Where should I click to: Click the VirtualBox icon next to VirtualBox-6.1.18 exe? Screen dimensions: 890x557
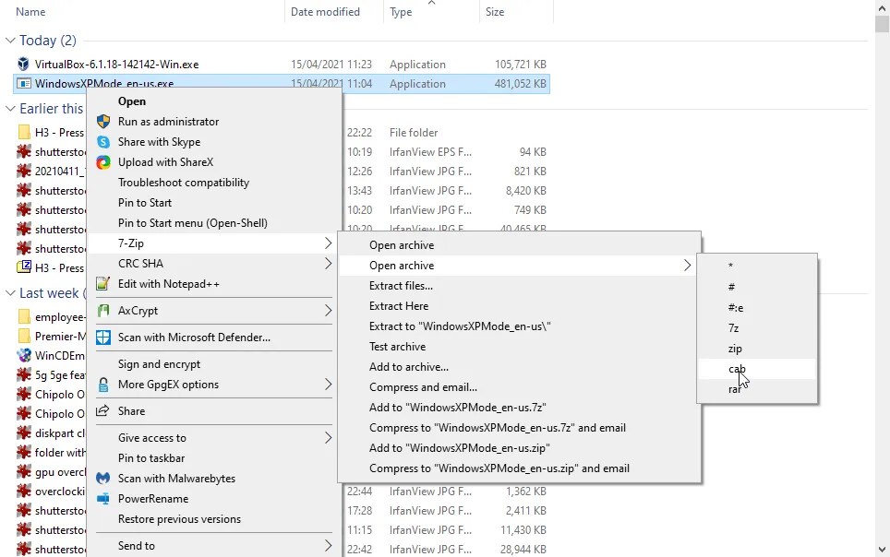point(22,64)
